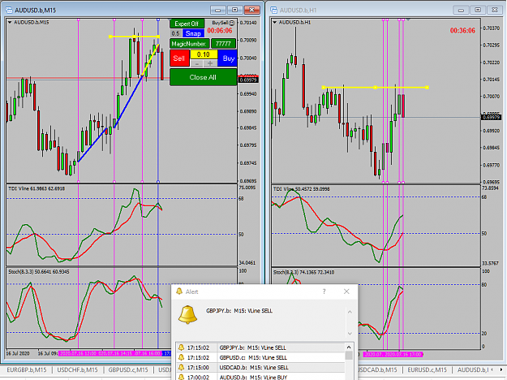Maximize the AUDUSD.b,H1 chart window
This screenshot has height=380, width=507.
tap(478, 10)
